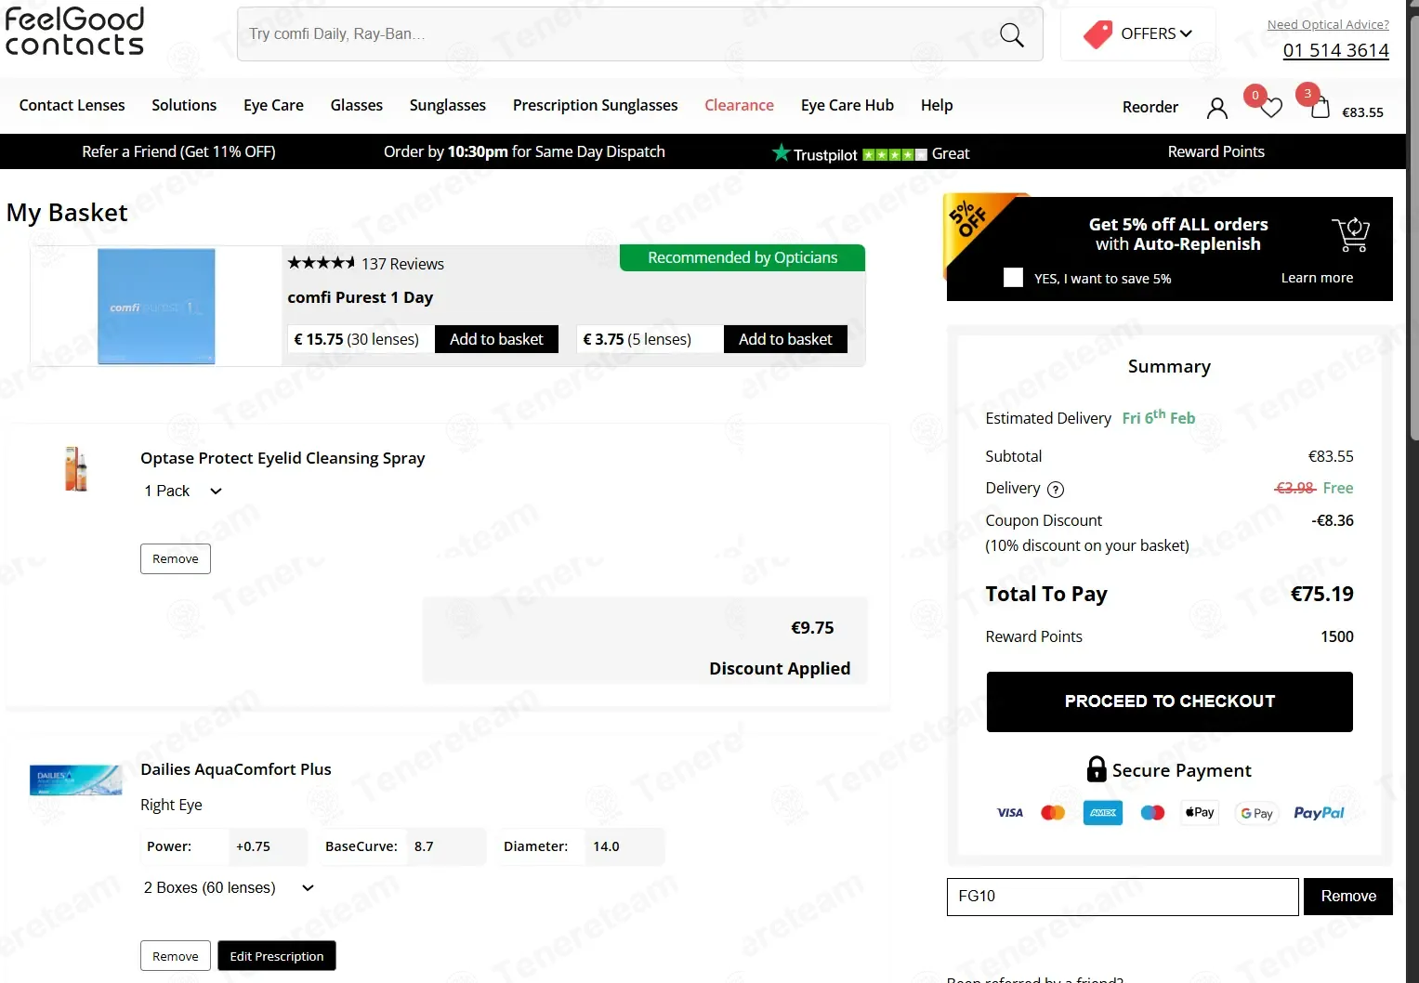
Task: Open the wishlist heart icon
Action: tap(1270, 108)
